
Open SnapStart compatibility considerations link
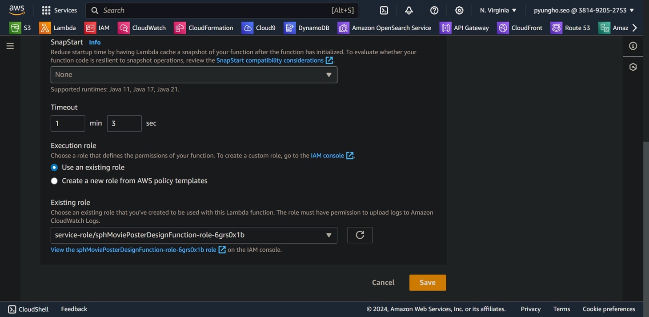tap(274, 60)
